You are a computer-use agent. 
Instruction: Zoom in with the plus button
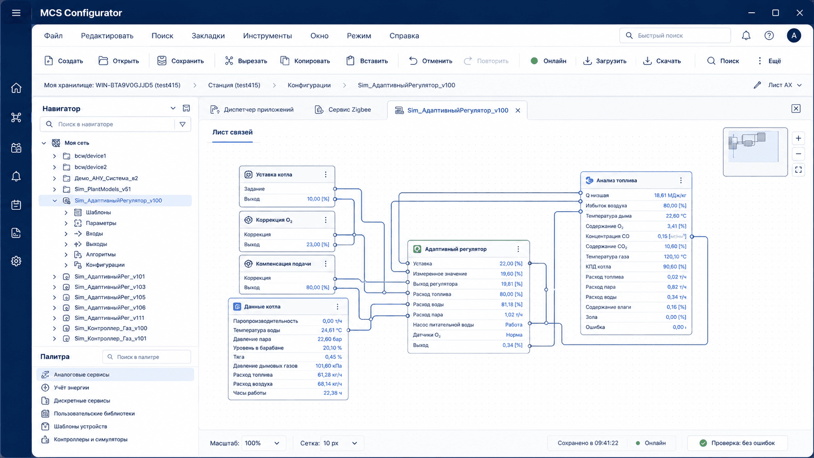click(x=798, y=138)
